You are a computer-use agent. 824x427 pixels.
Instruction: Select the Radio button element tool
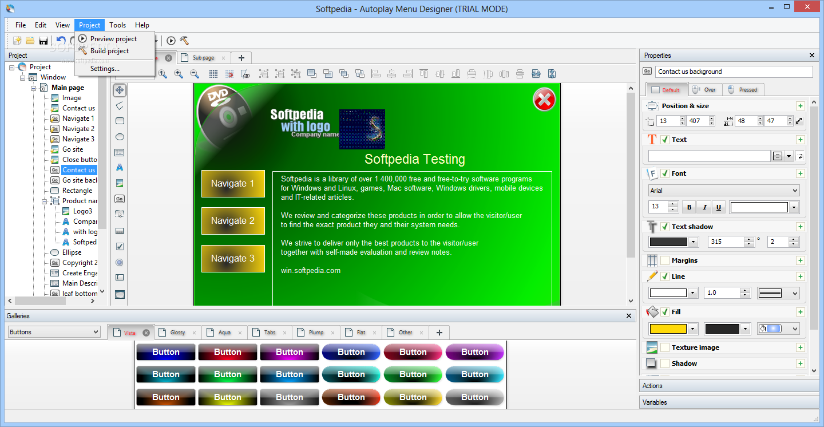pos(120,263)
